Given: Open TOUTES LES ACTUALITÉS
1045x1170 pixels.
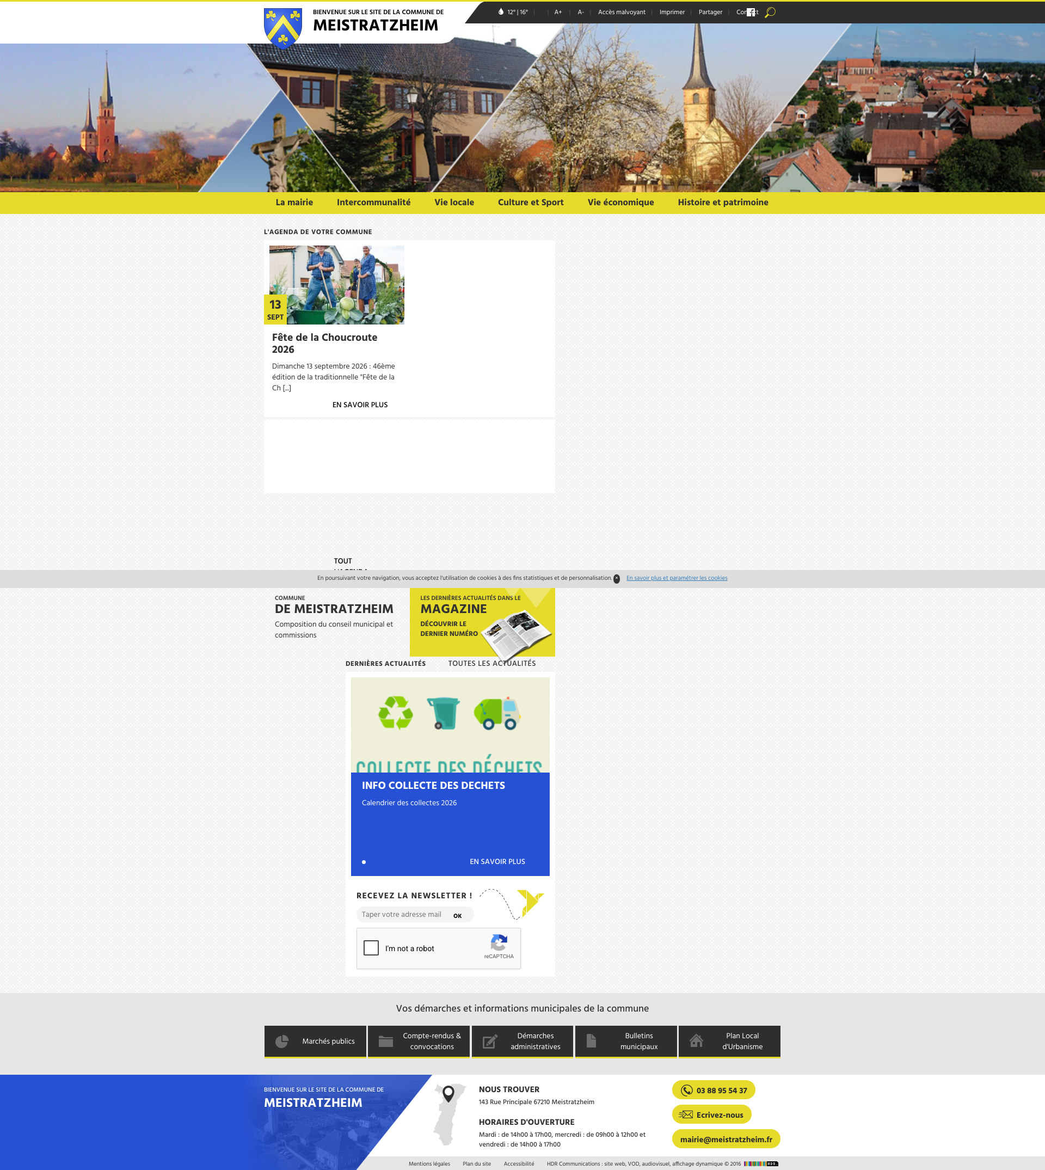Looking at the screenshot, I should [492, 664].
